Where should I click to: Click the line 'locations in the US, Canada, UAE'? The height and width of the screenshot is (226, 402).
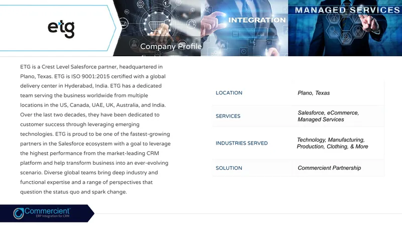(93, 105)
